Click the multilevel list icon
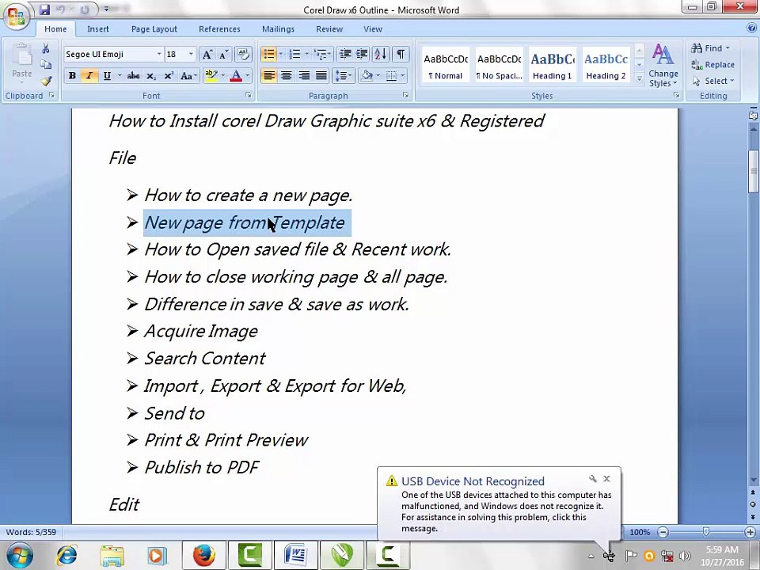 [x=321, y=54]
